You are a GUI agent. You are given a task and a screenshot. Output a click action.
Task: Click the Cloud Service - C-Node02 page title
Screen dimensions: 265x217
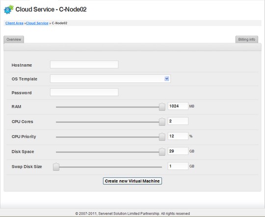(x=51, y=9)
